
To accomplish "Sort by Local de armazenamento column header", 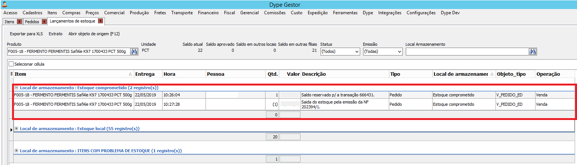I will point(464,74).
